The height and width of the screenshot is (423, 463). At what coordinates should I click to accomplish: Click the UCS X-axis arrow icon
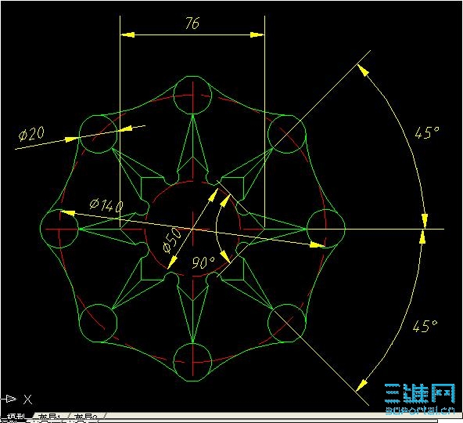9,399
